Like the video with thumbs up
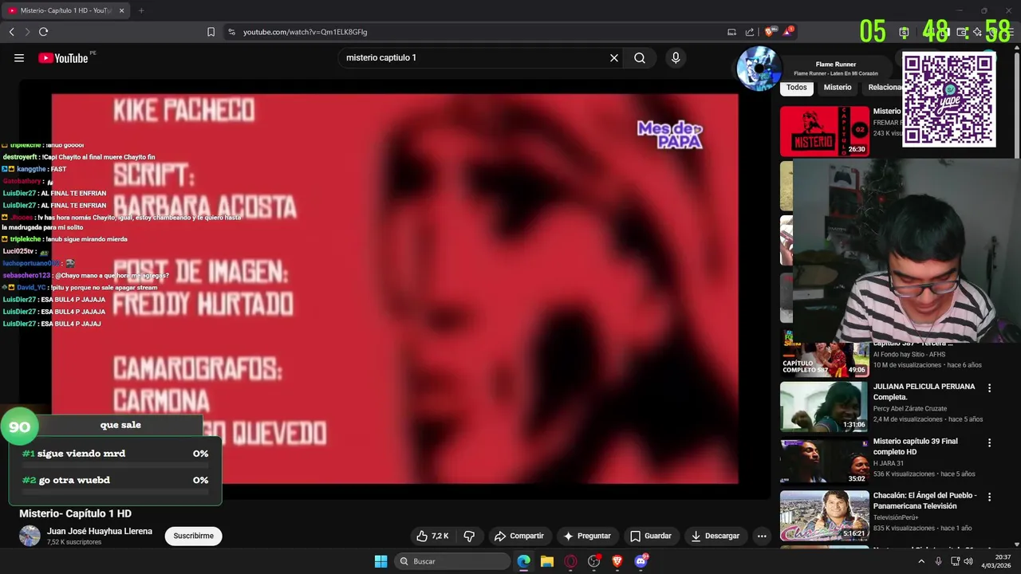 pyautogui.click(x=432, y=536)
